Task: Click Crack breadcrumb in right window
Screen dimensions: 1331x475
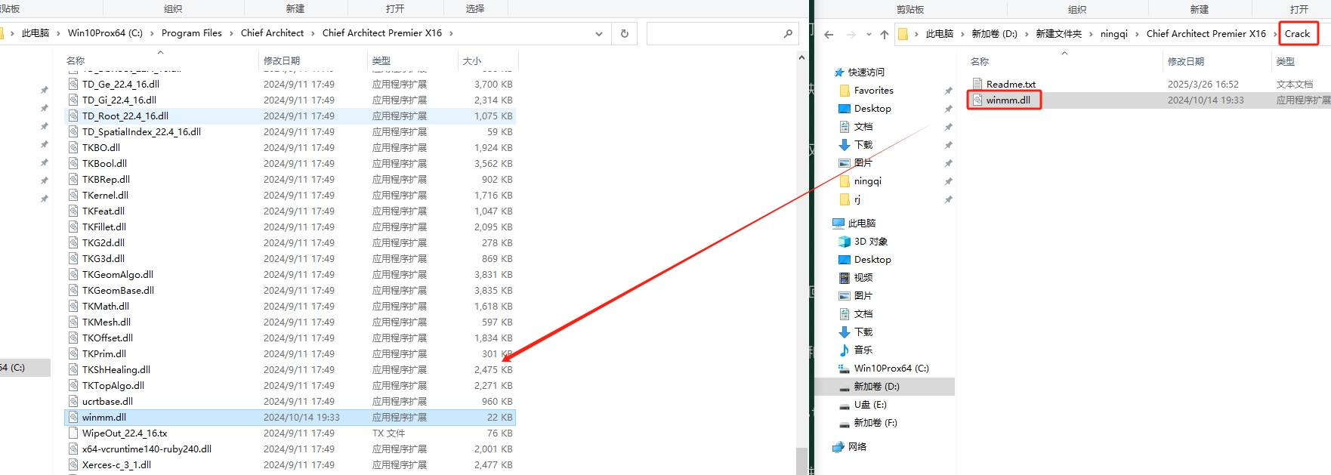Action: tap(1298, 34)
